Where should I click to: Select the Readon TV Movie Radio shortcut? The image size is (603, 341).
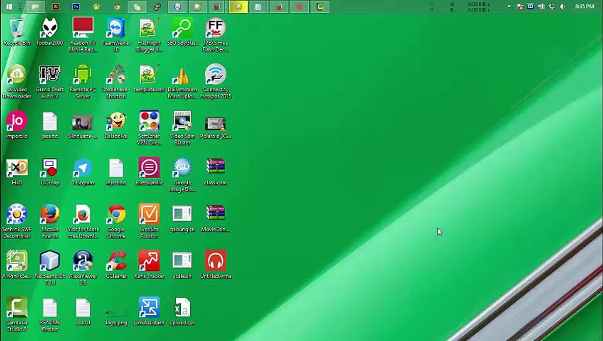[x=83, y=35]
